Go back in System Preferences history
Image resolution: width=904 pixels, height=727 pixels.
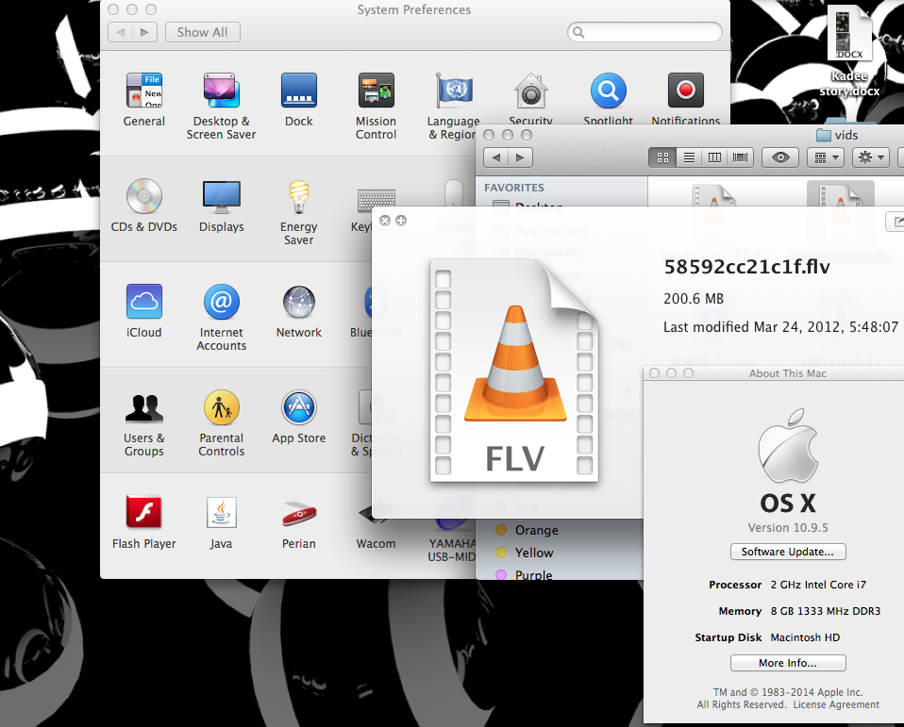coord(121,32)
